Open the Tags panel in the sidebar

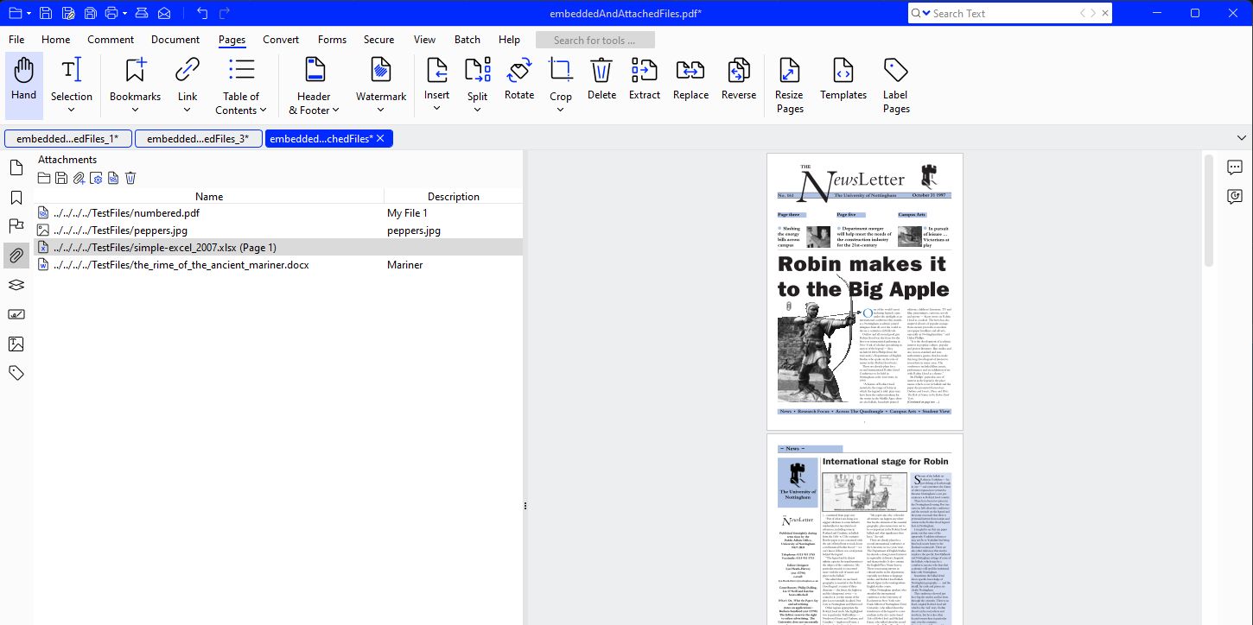click(16, 373)
